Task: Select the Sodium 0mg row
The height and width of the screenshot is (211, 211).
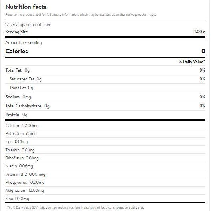Action: 105,97
